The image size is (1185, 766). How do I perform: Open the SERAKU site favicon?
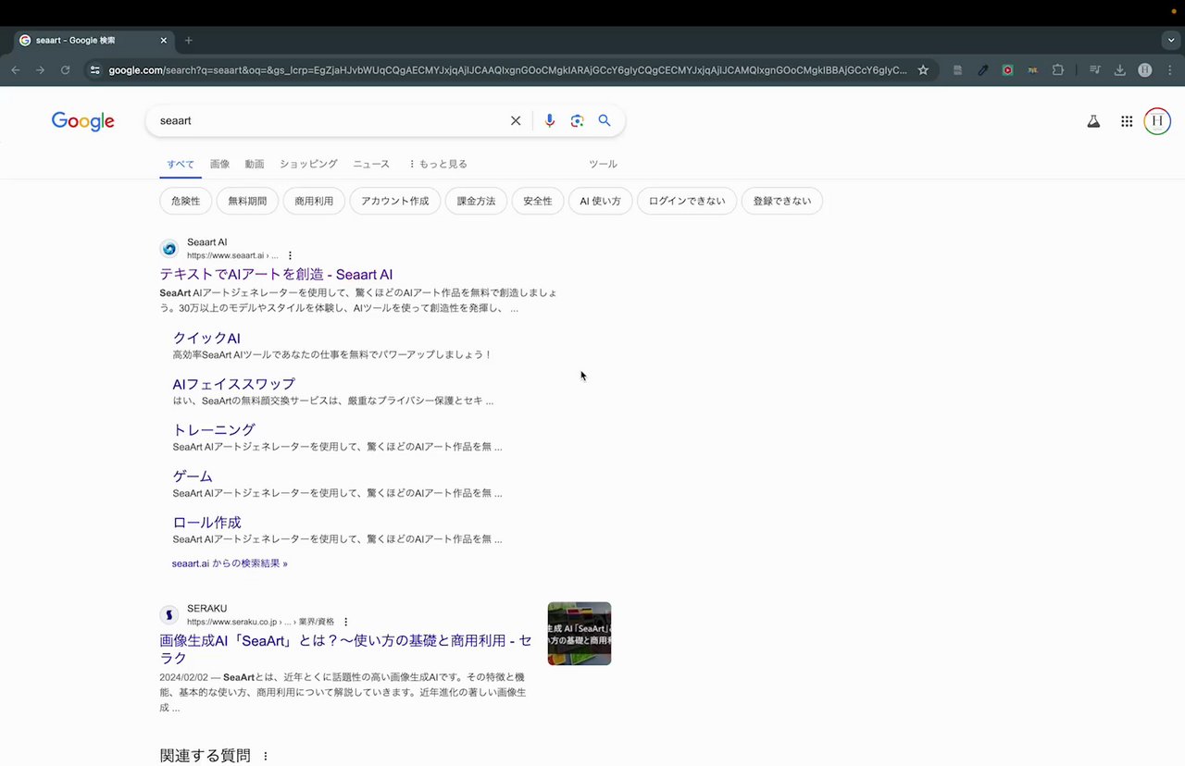click(x=168, y=615)
